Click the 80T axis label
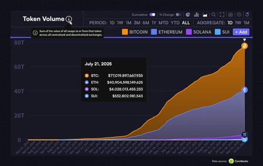The height and width of the screenshot is (166, 263). point(19,43)
